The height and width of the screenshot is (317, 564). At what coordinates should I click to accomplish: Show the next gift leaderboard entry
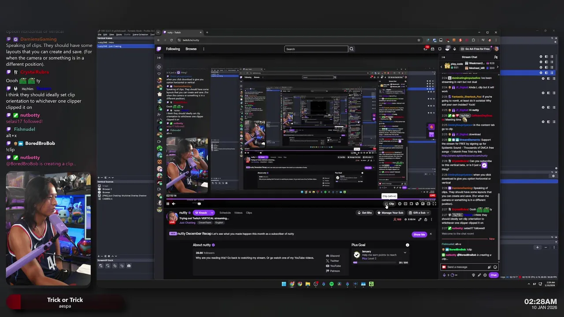tap(497, 67)
